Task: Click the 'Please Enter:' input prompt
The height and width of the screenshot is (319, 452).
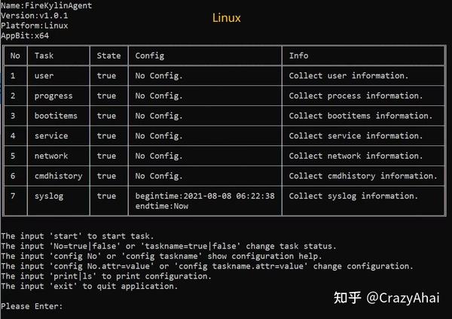Action: [32, 306]
